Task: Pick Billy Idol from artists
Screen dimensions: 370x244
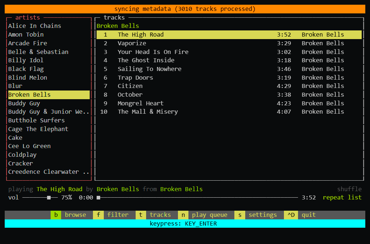Action: click(x=49, y=60)
